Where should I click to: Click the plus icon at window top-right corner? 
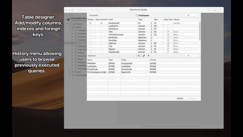(221, 15)
